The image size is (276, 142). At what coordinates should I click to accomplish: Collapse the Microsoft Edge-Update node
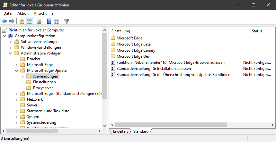pos(16,71)
